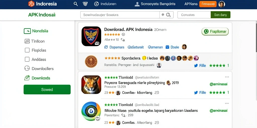Click the Downloads sidebar icon
Image resolution: width=257 pixels, height=128 pixels.
click(x=27, y=78)
